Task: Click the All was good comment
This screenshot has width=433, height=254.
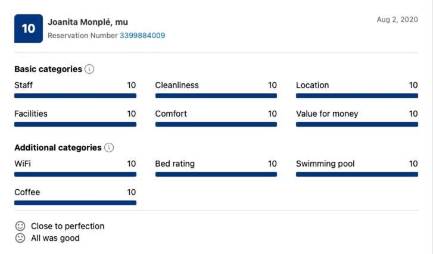Action: [55, 238]
